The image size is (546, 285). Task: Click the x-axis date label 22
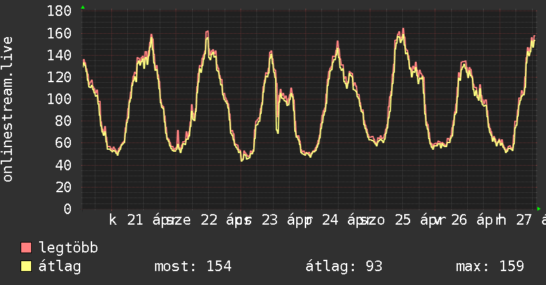click(x=209, y=220)
